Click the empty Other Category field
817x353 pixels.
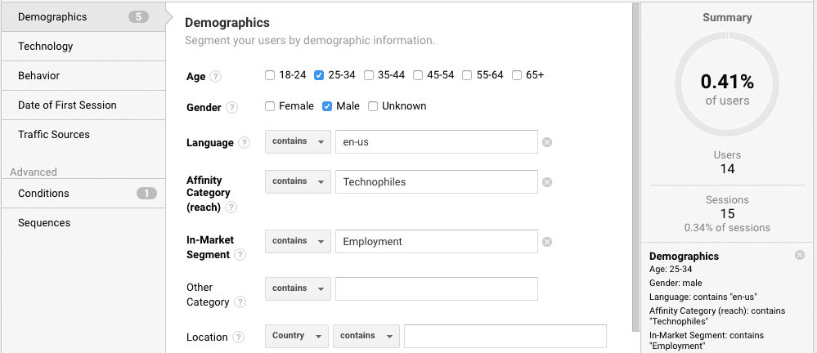coord(436,288)
